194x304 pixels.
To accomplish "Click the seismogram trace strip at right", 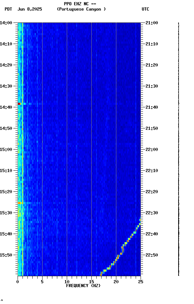I will (x=179, y=149).
